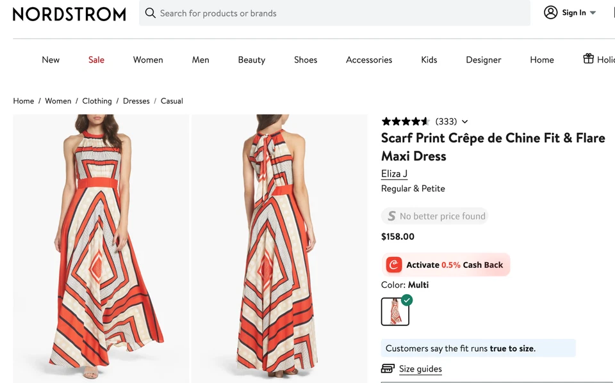The image size is (615, 383).
Task: Open the Eliza J brand page
Action: click(394, 173)
